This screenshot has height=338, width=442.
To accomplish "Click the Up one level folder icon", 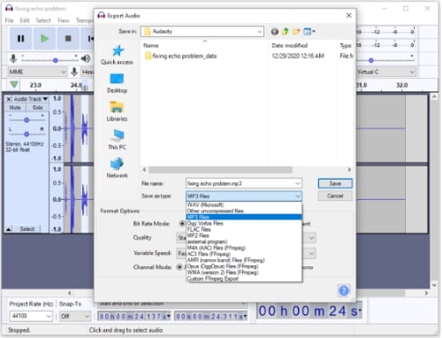I will click(x=286, y=31).
